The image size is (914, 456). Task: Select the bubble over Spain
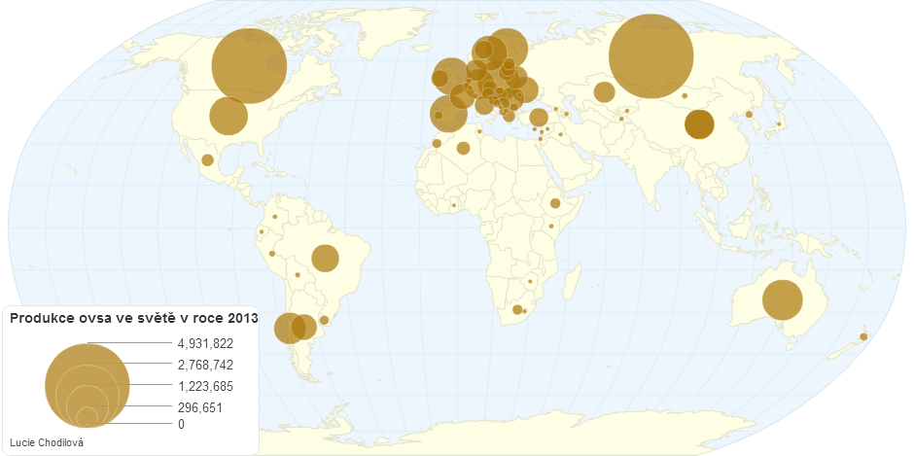[447, 114]
